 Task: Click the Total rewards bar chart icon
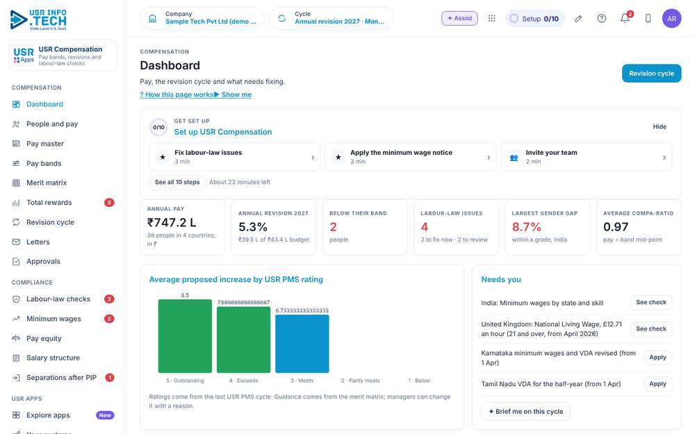pyautogui.click(x=16, y=202)
